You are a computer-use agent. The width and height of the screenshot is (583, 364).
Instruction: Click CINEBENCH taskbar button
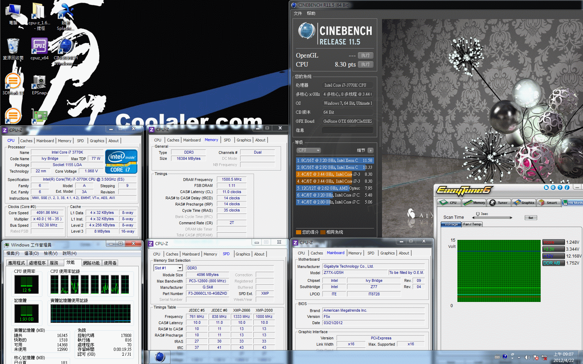[160, 357]
